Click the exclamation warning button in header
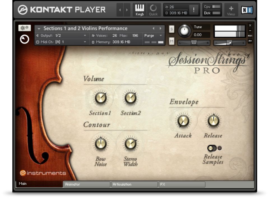This screenshot has height=198, width=269. (194, 9)
